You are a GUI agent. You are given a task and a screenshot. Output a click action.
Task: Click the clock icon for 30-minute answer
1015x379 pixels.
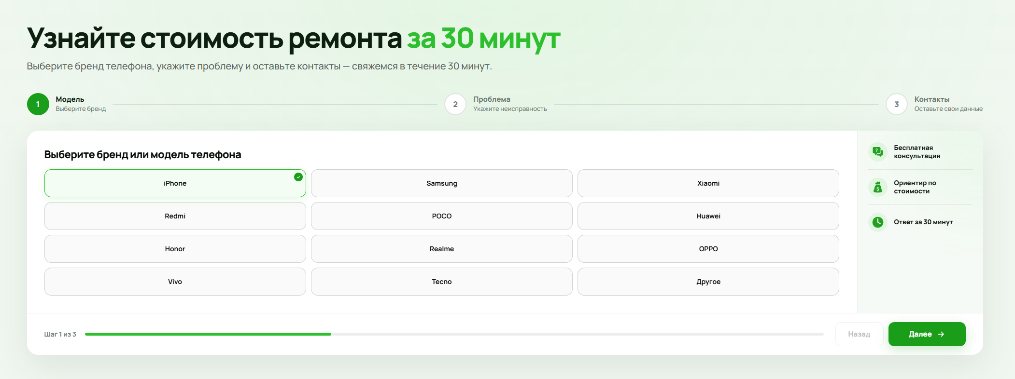pos(878,222)
